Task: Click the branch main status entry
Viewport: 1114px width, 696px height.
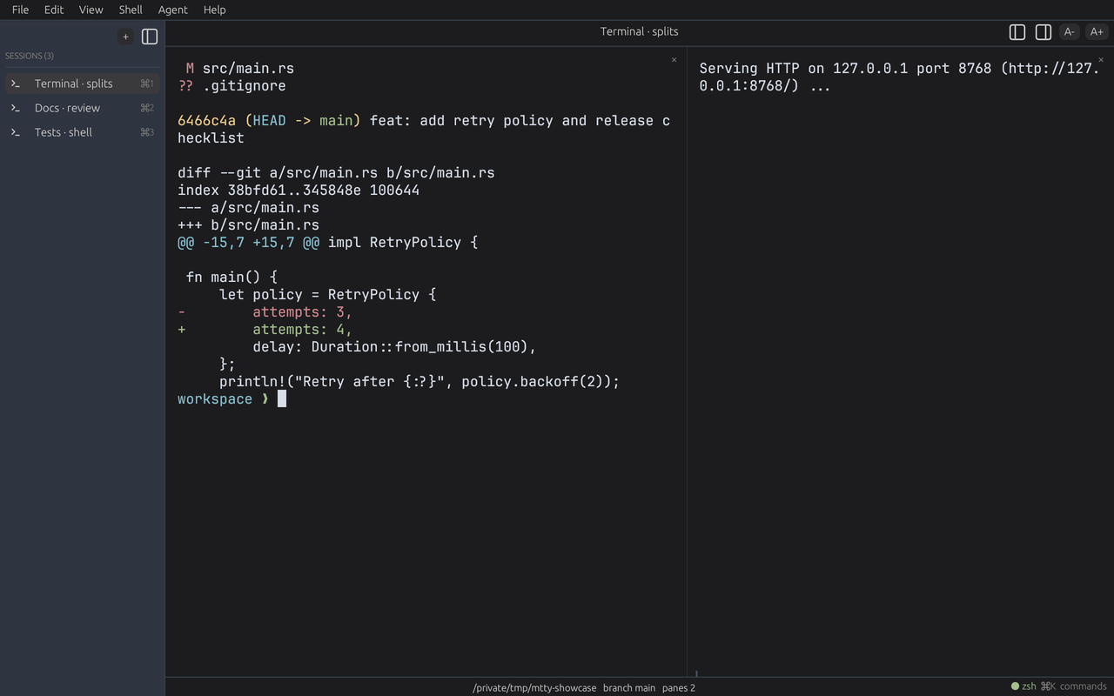Action: point(629,687)
